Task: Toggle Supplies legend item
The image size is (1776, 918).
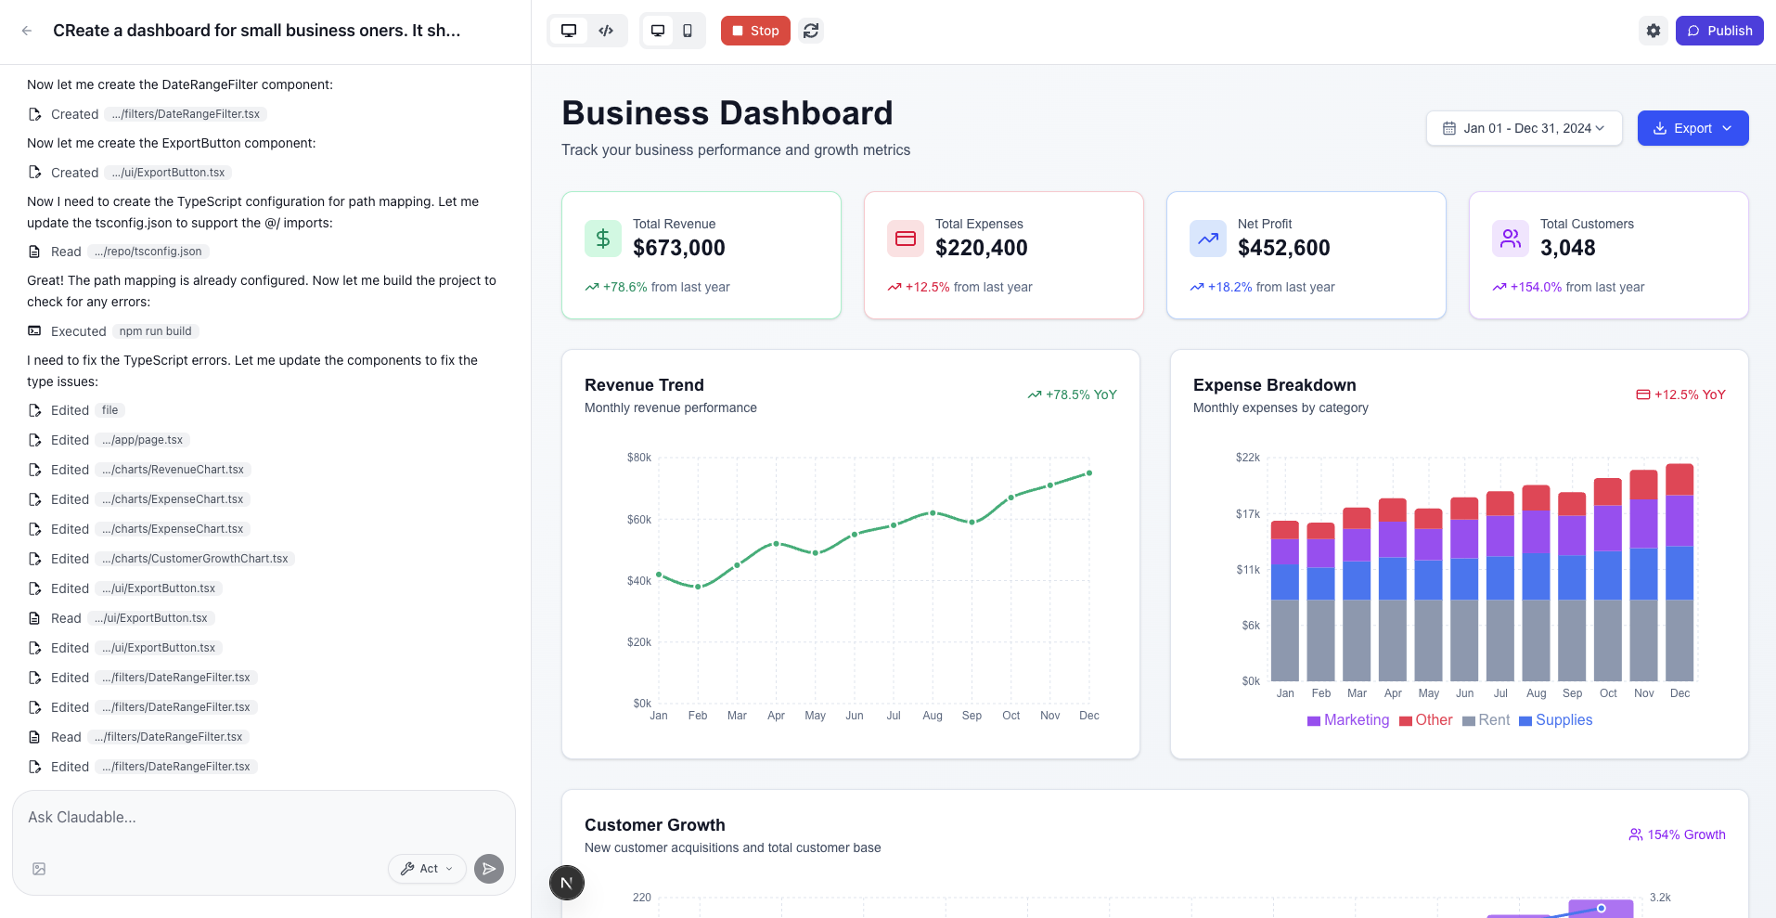Action: tap(1556, 720)
